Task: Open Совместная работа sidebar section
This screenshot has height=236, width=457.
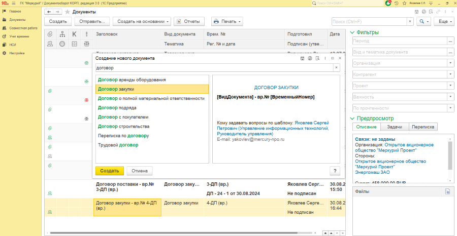Action: 23,28
